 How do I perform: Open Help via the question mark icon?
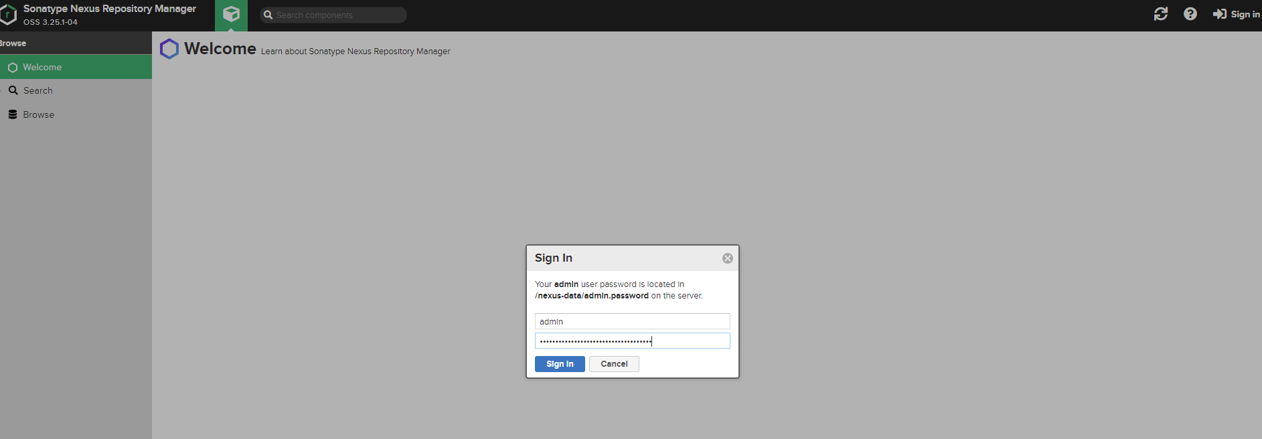pos(1190,14)
